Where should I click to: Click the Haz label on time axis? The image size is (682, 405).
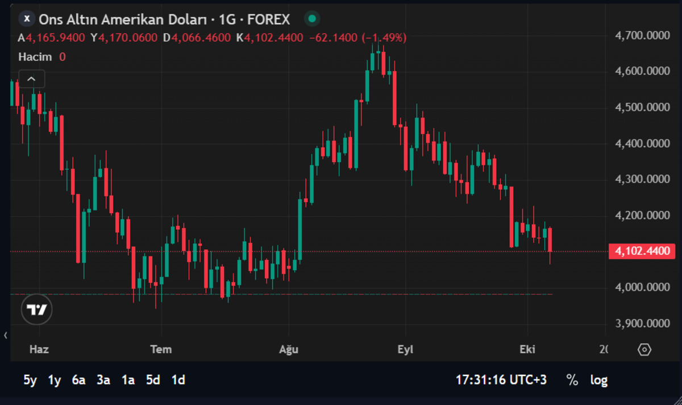tap(39, 349)
